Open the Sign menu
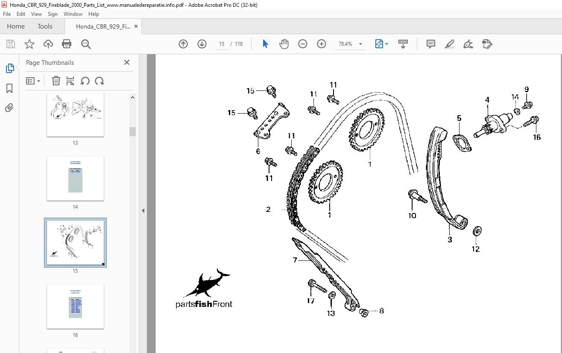 (53, 14)
